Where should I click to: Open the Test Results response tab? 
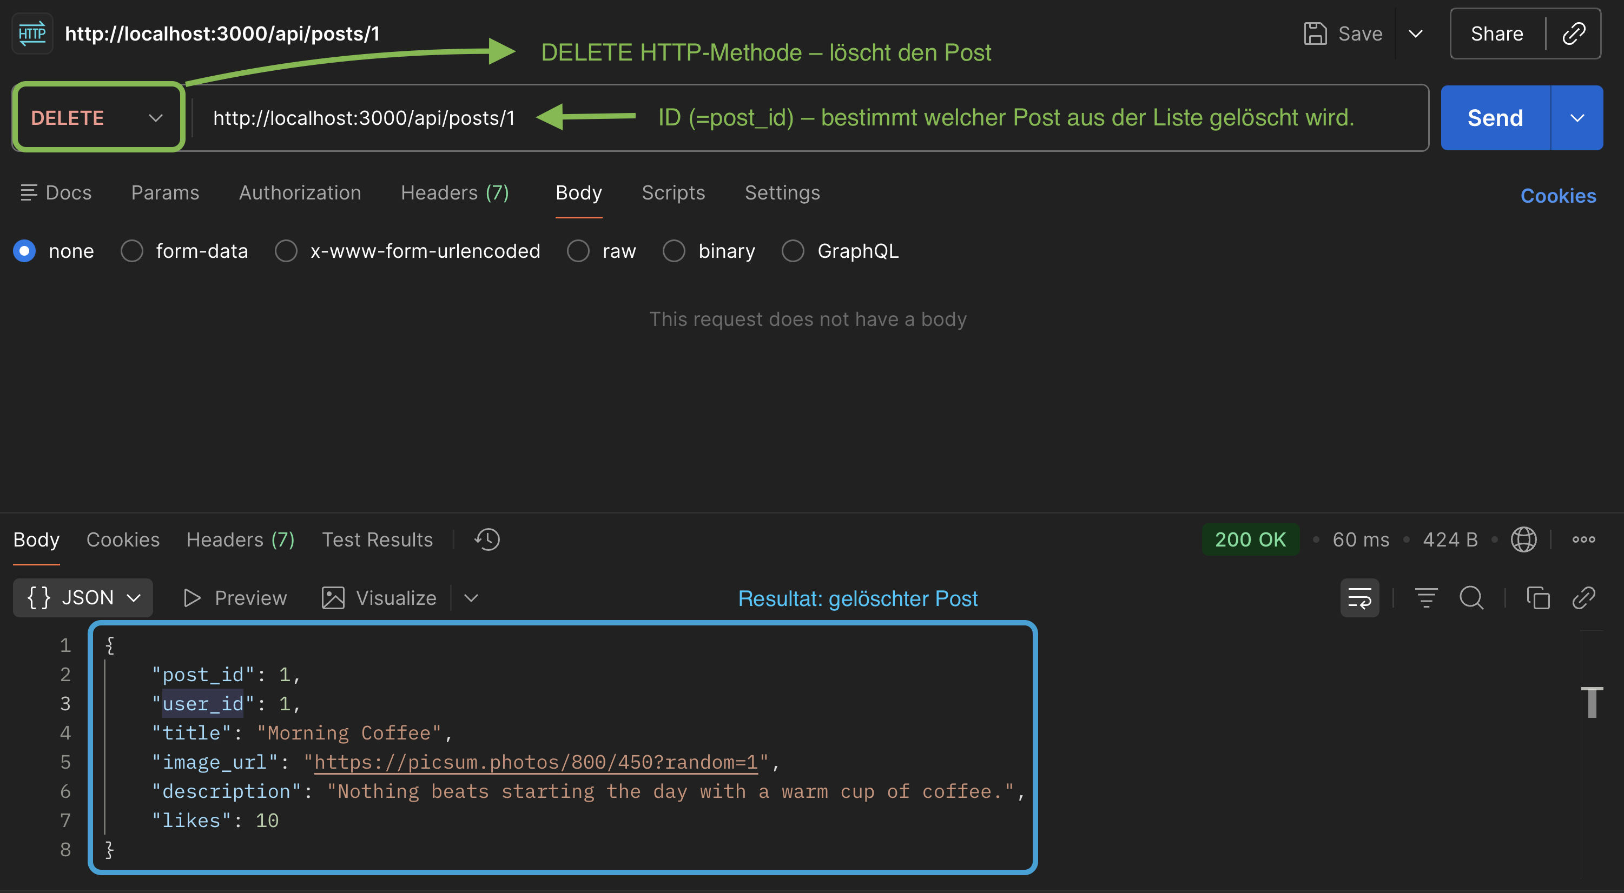point(377,539)
